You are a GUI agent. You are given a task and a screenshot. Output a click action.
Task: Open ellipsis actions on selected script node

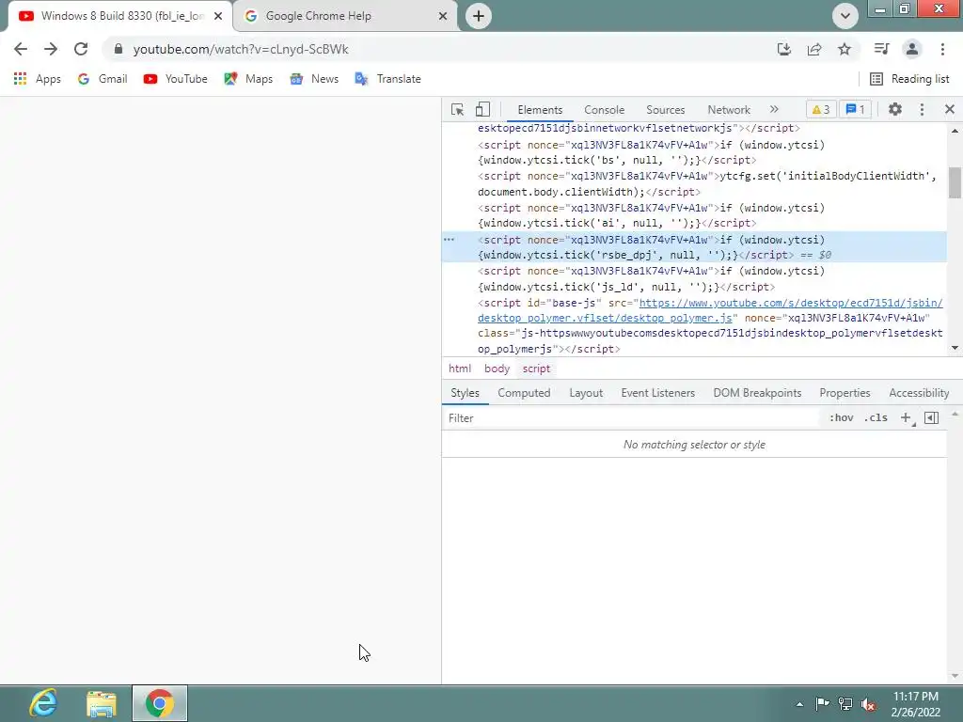tap(449, 240)
